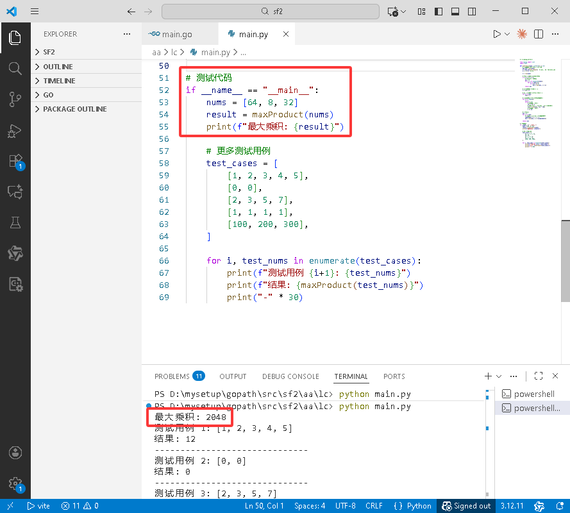570x513 pixels.
Task: Click the vite run task in status bar
Action: 38,506
